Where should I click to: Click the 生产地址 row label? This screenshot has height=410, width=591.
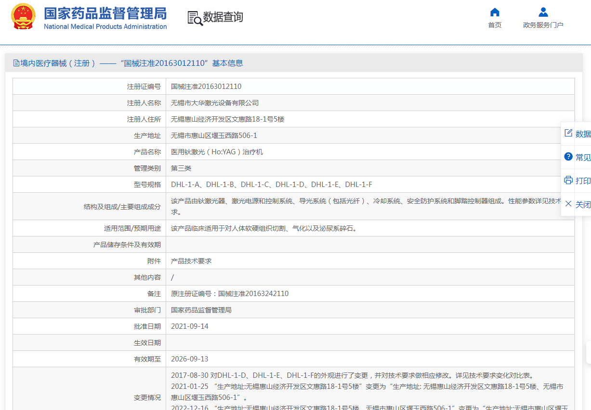tap(147, 136)
